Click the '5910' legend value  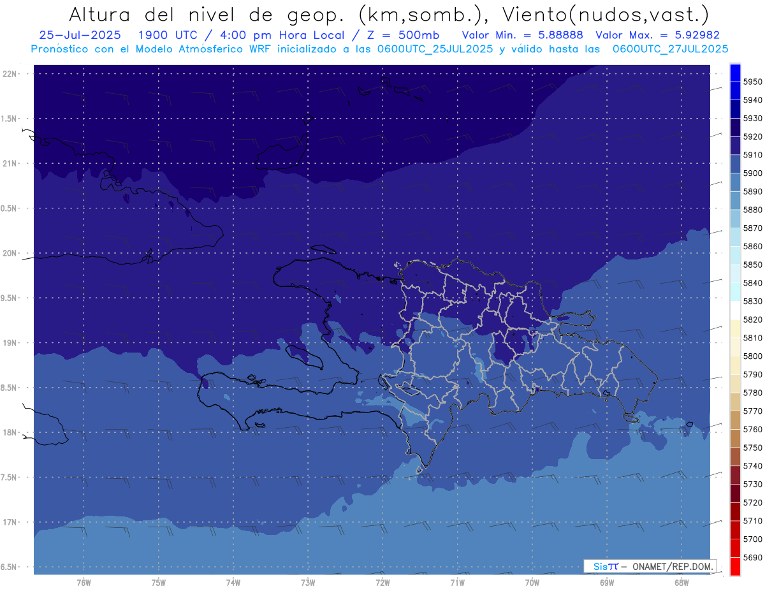752,155
